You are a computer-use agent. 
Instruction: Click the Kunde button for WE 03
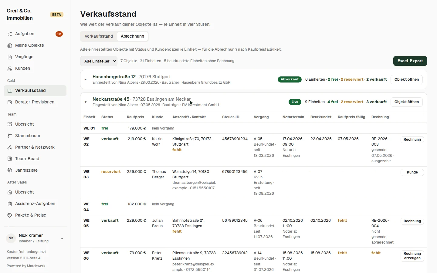[412, 172]
